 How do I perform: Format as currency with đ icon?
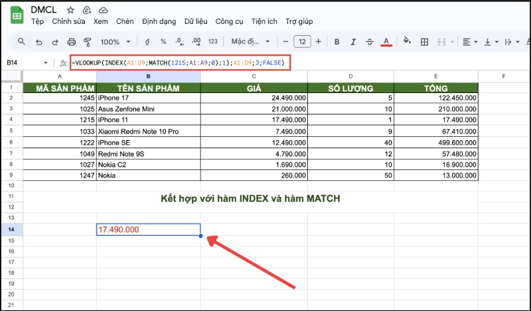(x=147, y=42)
